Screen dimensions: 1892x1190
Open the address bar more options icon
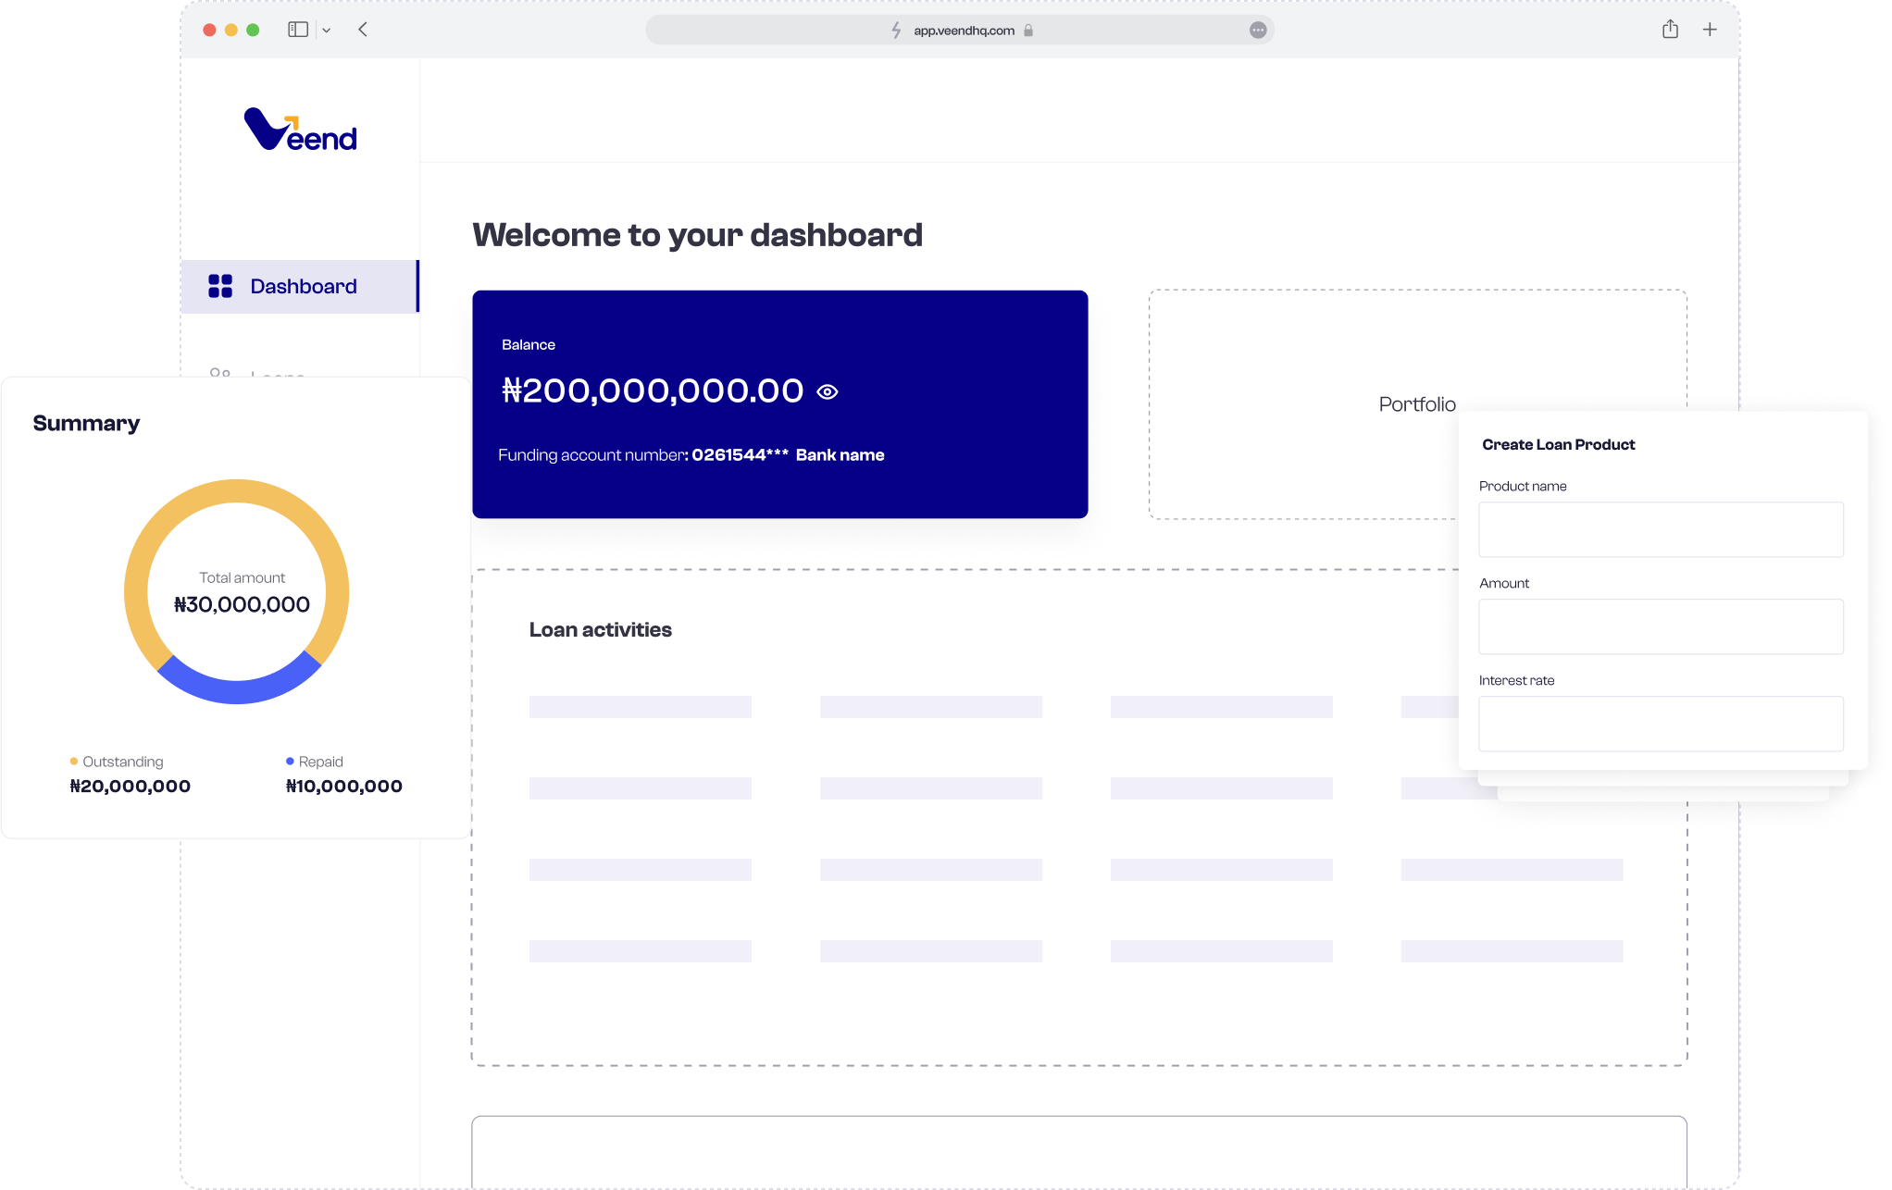pyautogui.click(x=1258, y=30)
